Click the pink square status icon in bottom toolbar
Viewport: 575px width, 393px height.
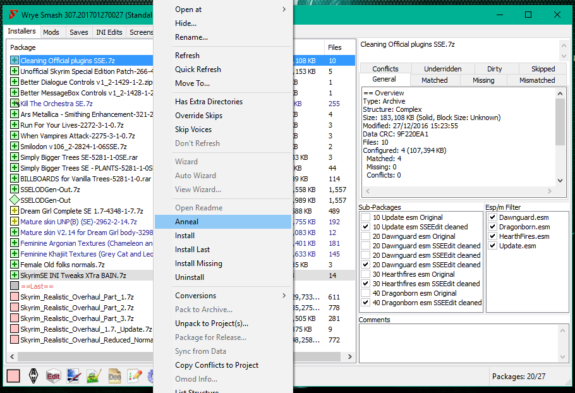tap(13, 376)
